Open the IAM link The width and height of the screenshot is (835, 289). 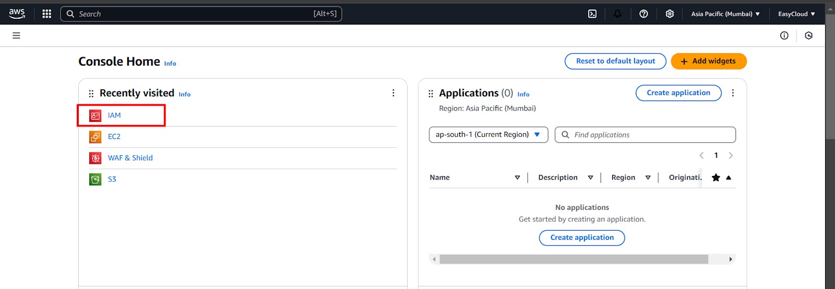[114, 116]
